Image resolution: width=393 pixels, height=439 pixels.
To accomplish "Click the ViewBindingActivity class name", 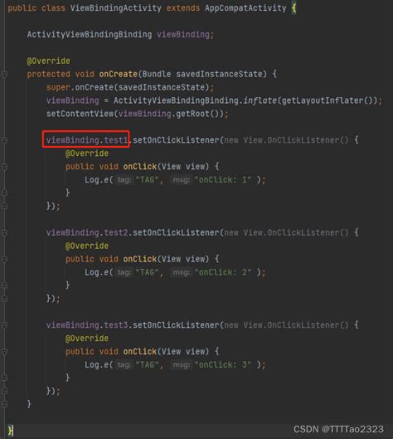I will pyautogui.click(x=115, y=7).
